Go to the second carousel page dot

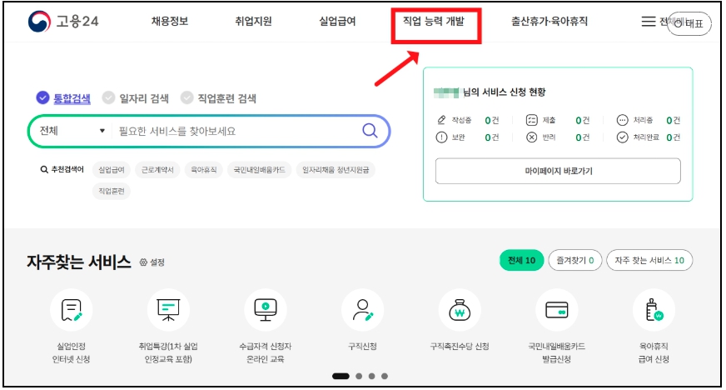(x=359, y=376)
